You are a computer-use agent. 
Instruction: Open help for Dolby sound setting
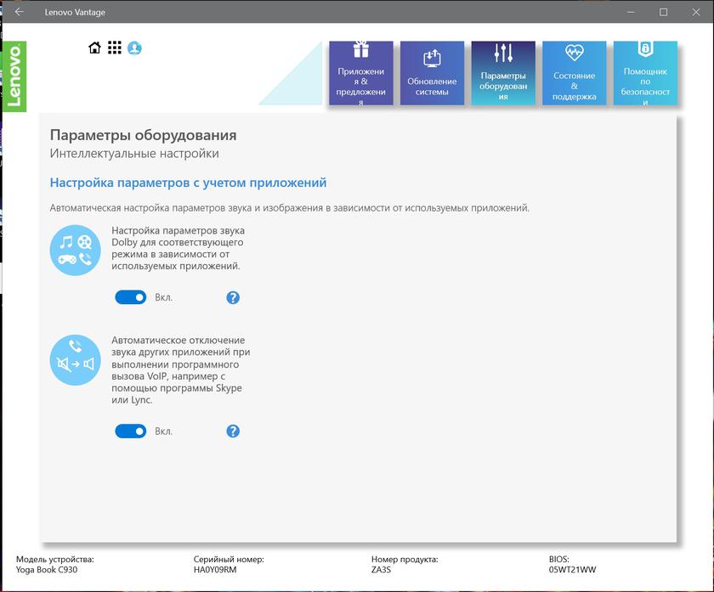coord(233,297)
